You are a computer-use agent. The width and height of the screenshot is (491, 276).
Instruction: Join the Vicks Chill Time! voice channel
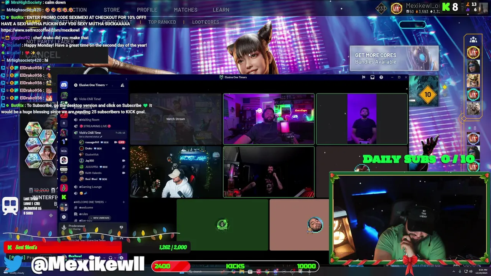[90, 99]
